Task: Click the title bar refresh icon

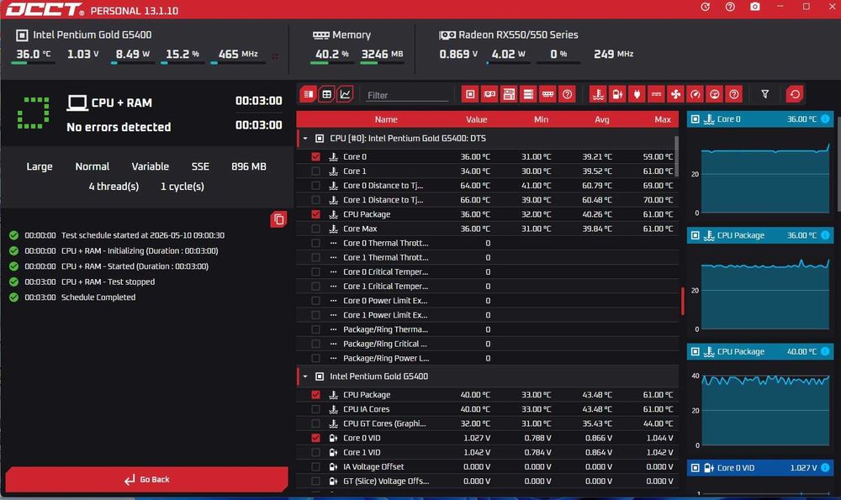Action: coord(706,7)
